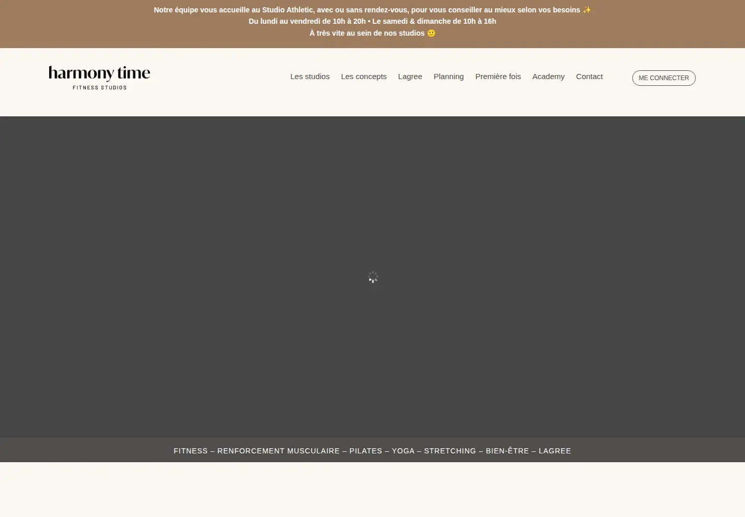The height and width of the screenshot is (517, 745).
Task: Go to the Lagree page
Action: coord(410,77)
